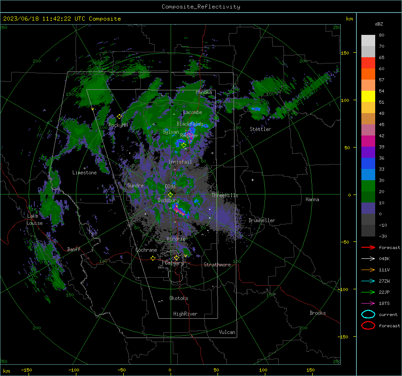This screenshot has width=402, height=376.
Task: Click the storm cell northeast of Calgary
Action: 187,252
